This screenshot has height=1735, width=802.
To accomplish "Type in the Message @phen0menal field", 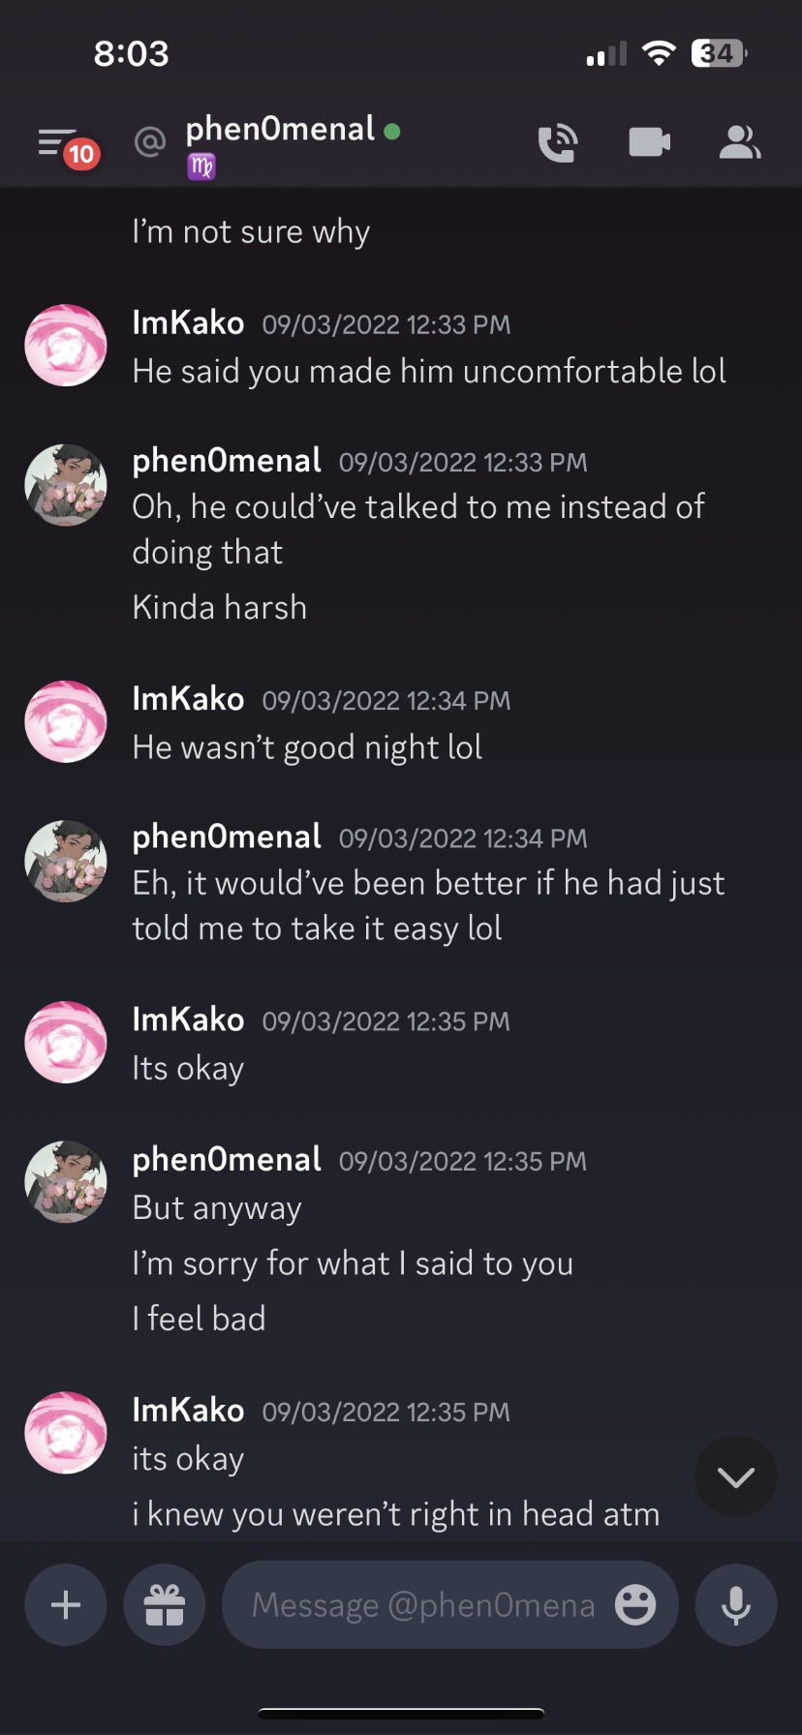I will pyautogui.click(x=422, y=1605).
